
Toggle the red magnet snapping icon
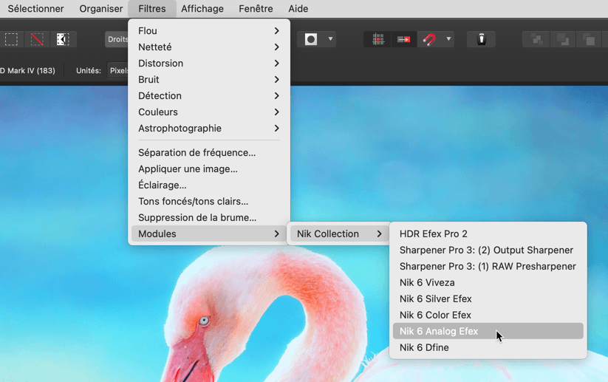click(429, 39)
